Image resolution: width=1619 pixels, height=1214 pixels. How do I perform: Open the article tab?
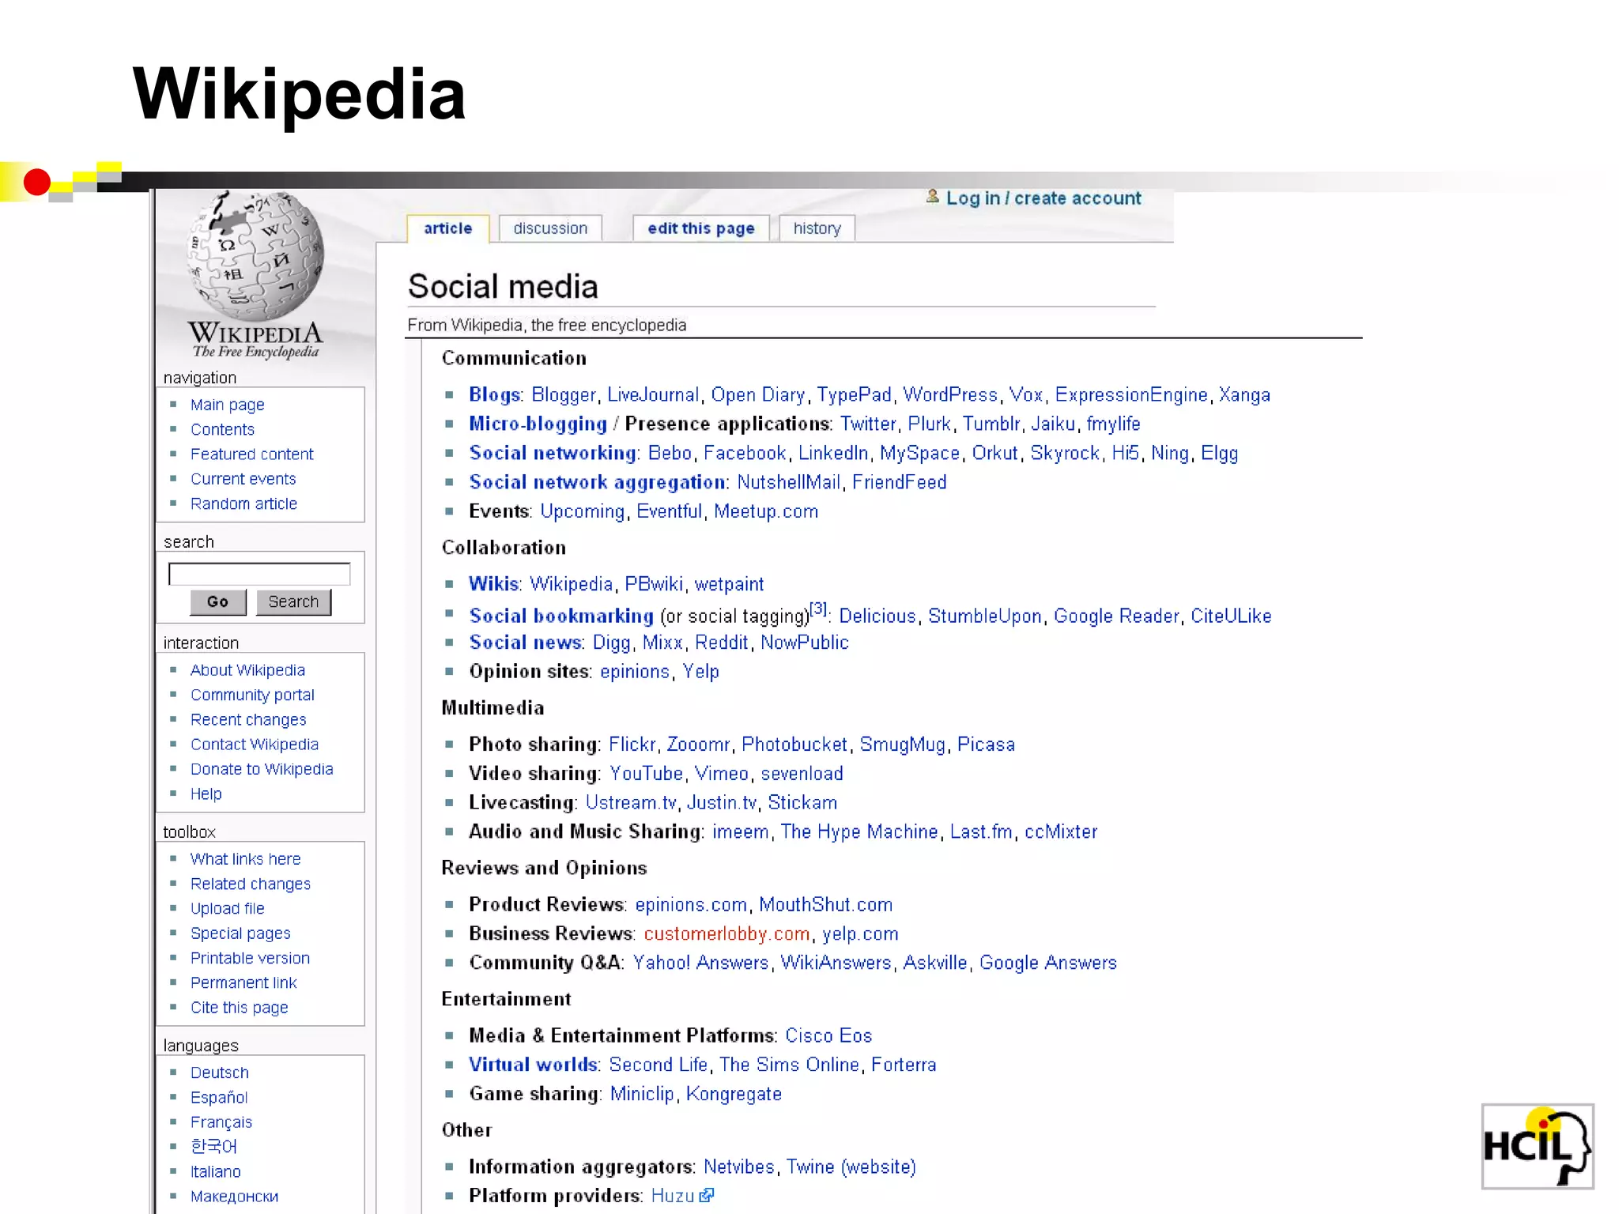pyautogui.click(x=447, y=228)
